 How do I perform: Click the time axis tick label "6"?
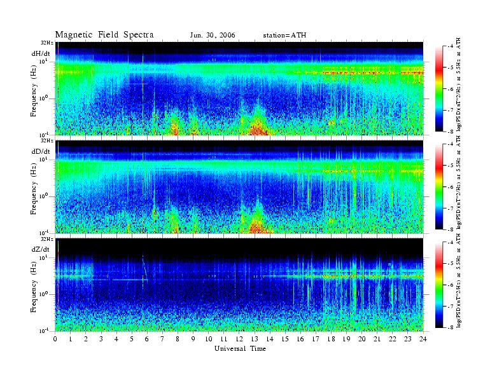click(x=147, y=339)
